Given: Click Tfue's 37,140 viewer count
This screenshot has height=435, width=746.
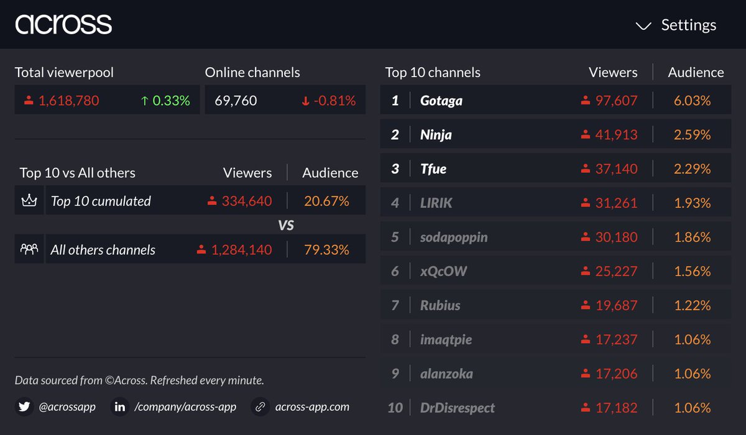Looking at the screenshot, I should (616, 169).
